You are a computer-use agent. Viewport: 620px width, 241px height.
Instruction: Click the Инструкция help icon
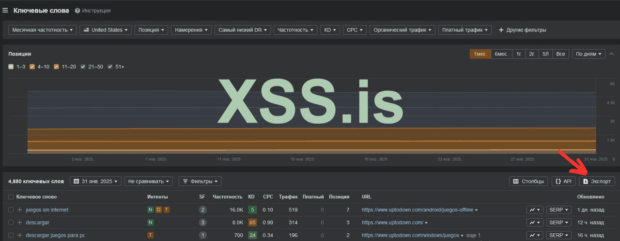coord(77,11)
